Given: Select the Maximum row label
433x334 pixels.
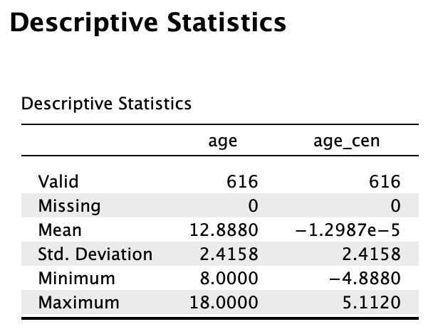Looking at the screenshot, I should pyautogui.click(x=79, y=303).
